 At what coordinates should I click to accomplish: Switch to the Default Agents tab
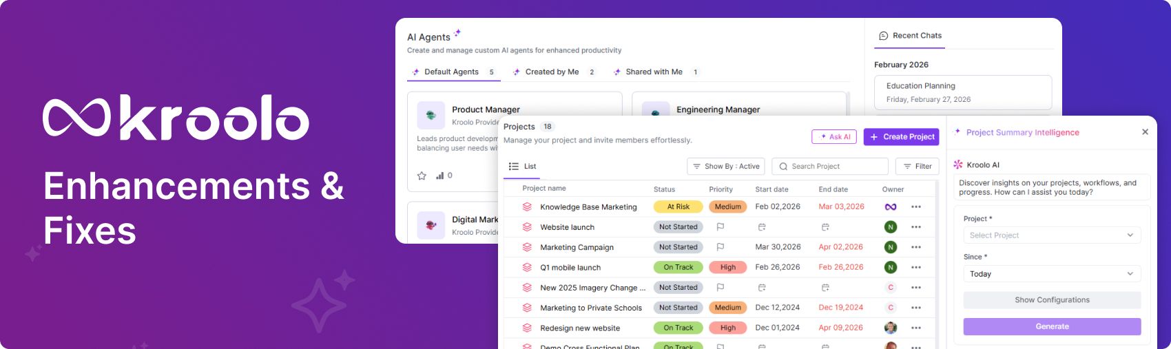click(x=453, y=72)
